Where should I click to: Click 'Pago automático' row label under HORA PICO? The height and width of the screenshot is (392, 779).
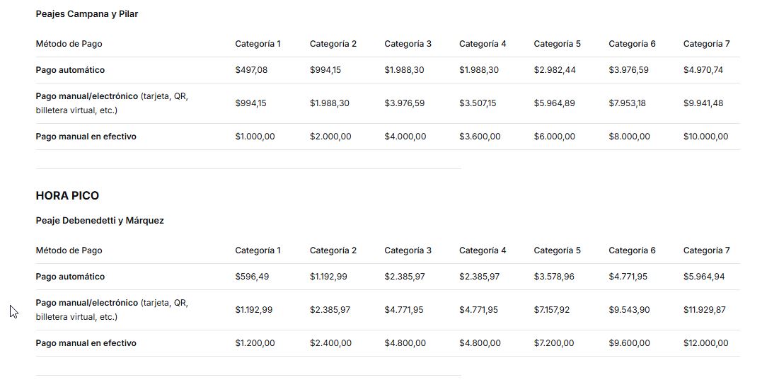tap(70, 277)
